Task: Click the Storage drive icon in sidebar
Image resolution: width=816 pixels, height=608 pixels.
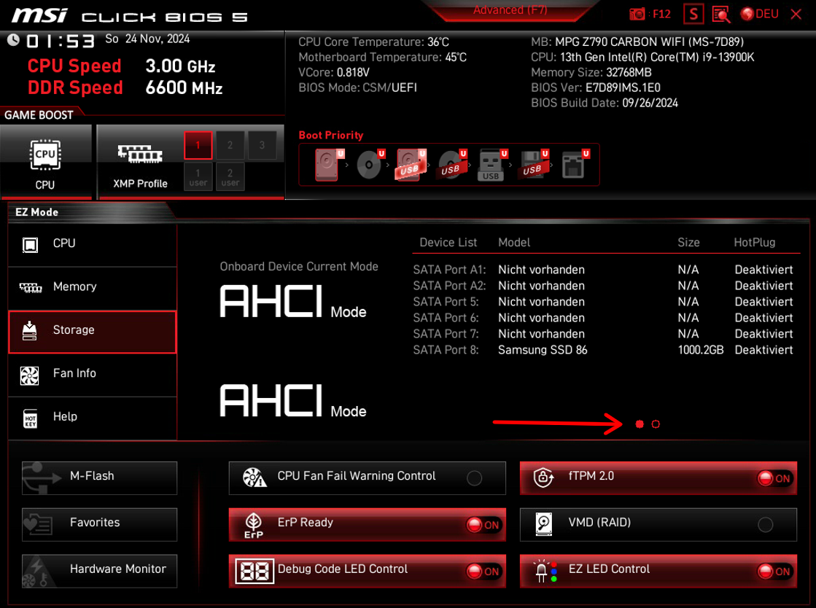Action: tap(30, 331)
